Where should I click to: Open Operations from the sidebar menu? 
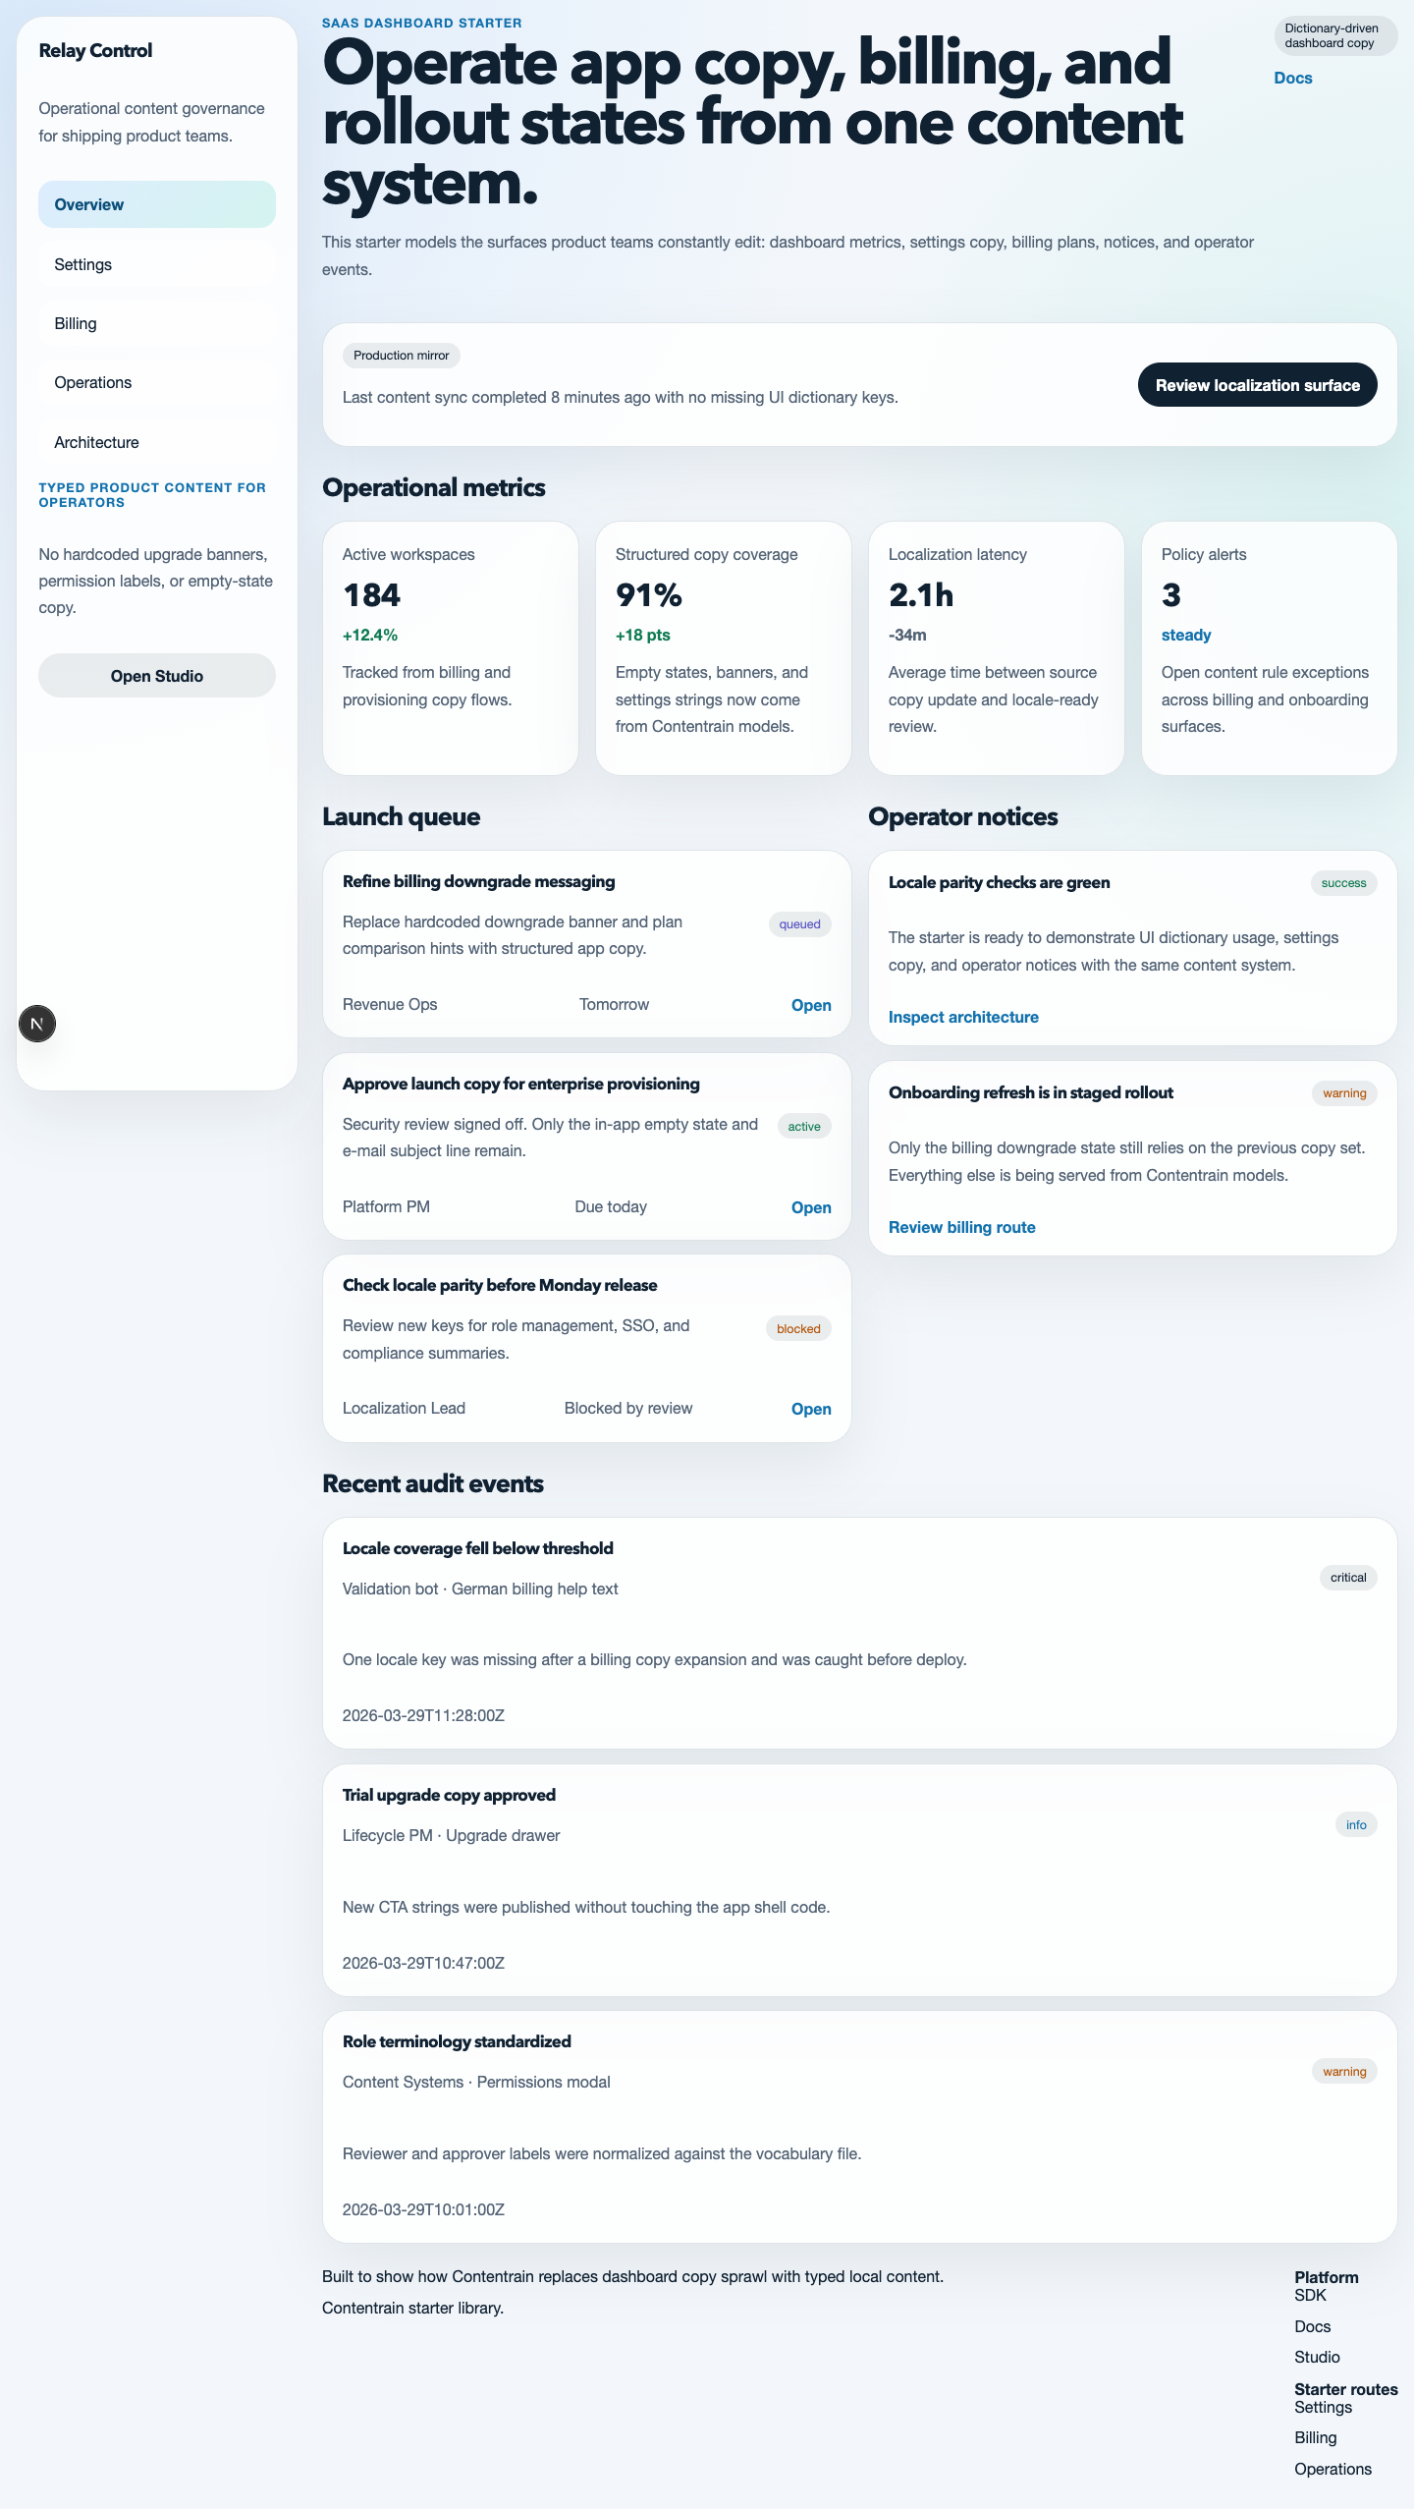pos(157,382)
